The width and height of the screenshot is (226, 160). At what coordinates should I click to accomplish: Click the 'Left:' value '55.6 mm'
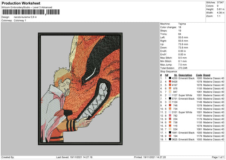[x=183, y=37]
